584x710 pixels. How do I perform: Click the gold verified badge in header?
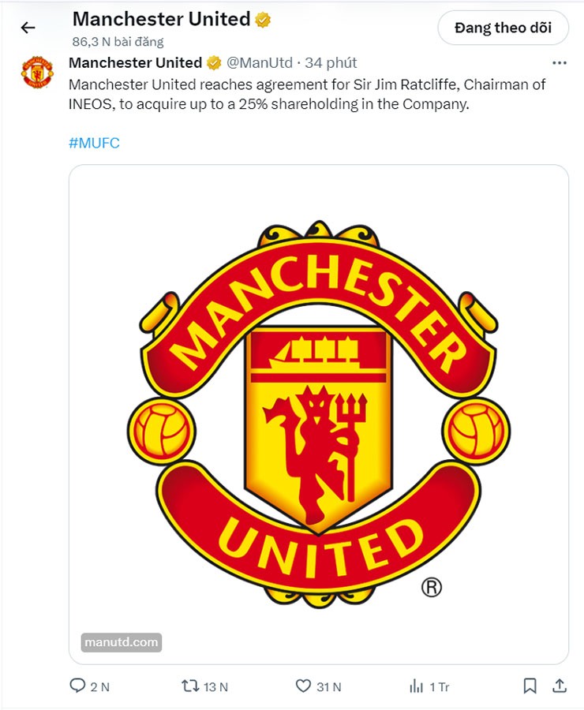click(263, 20)
